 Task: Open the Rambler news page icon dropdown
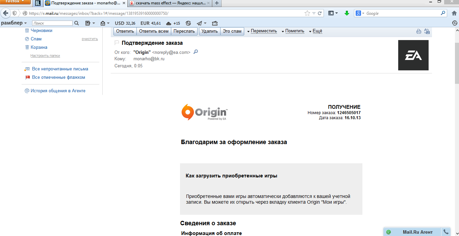[x=90, y=23]
